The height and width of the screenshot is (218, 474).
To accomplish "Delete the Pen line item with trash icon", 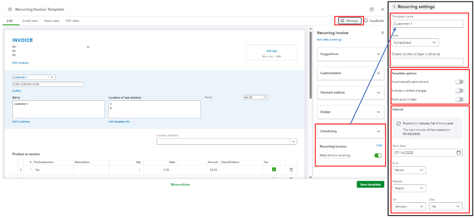I will (x=291, y=170).
